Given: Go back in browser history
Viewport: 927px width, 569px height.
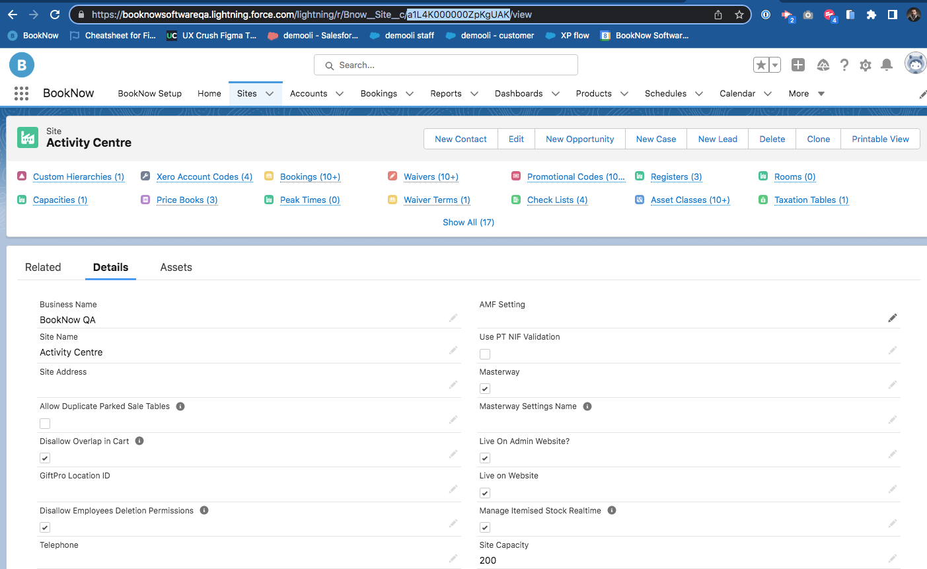Looking at the screenshot, I should click(x=13, y=15).
